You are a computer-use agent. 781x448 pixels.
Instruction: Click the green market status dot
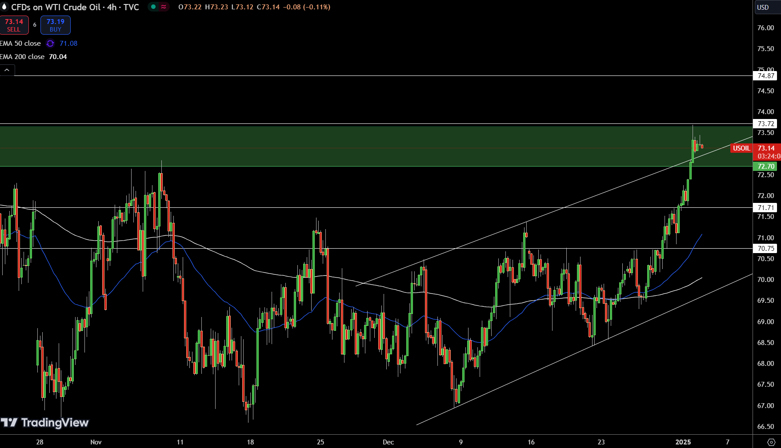[x=153, y=7]
